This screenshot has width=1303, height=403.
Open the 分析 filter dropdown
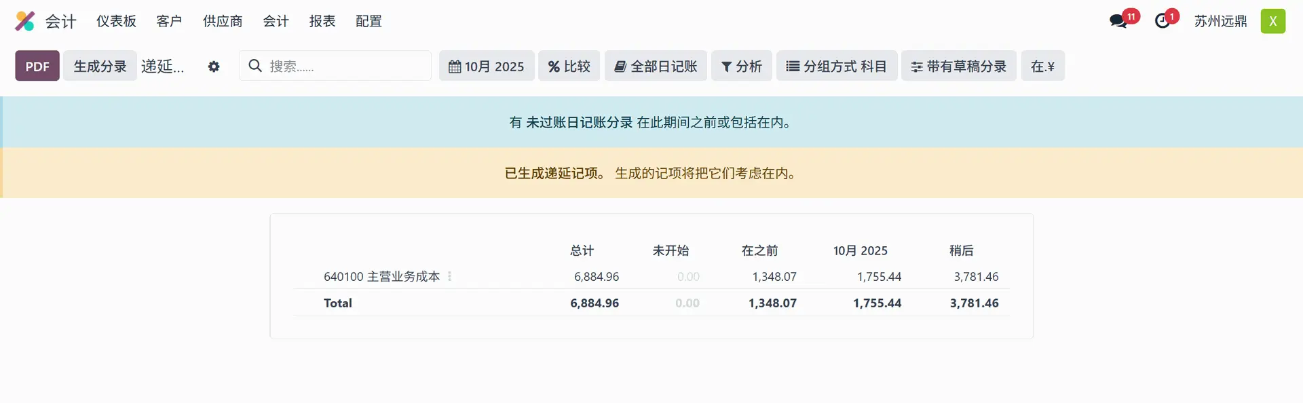click(x=741, y=66)
